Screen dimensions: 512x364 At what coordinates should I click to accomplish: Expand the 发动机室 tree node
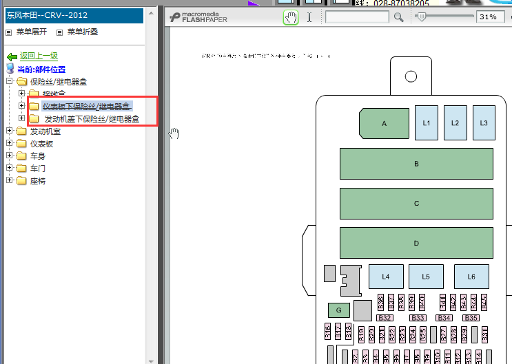click(x=9, y=131)
